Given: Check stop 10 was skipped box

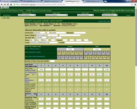Looking at the screenshot, I should 107,90.
